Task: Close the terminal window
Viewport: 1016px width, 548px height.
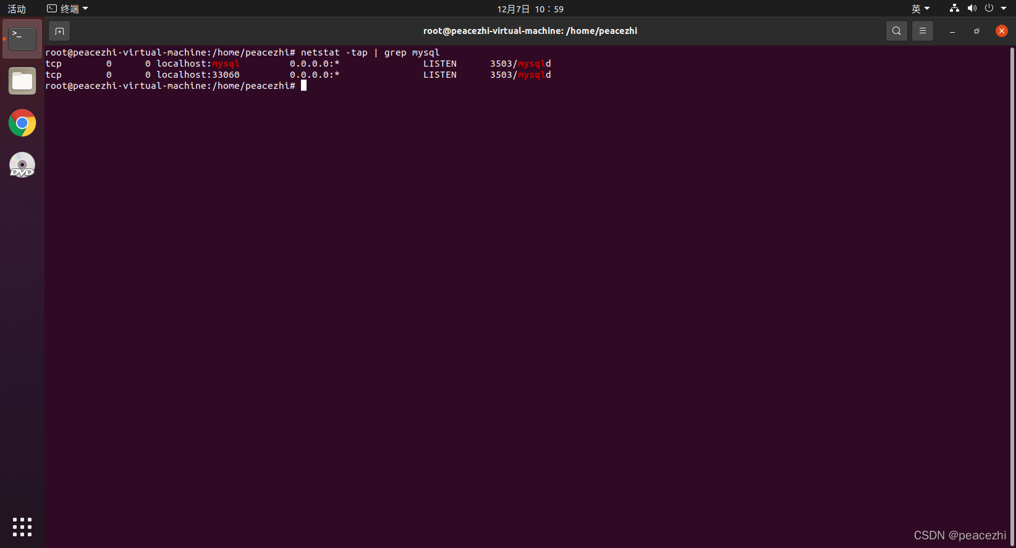Action: (x=1002, y=31)
